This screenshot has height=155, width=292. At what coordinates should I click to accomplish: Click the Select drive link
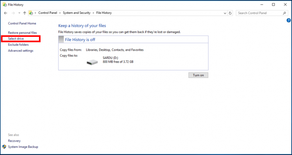(16, 39)
